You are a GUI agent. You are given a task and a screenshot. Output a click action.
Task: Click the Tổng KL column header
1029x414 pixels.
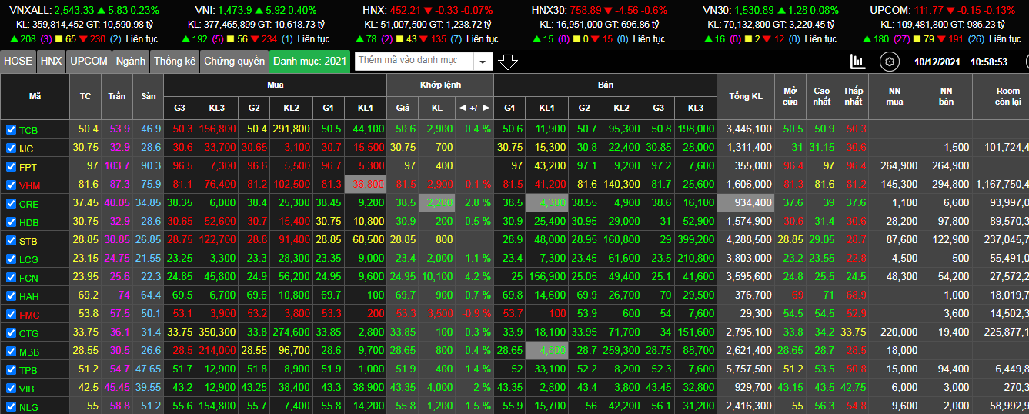pos(746,96)
